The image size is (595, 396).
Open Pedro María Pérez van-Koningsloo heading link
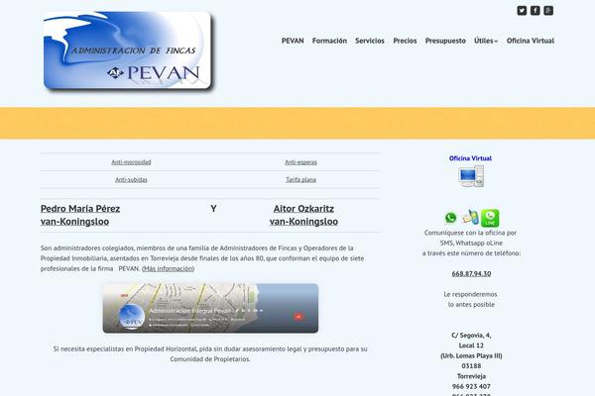coord(80,215)
